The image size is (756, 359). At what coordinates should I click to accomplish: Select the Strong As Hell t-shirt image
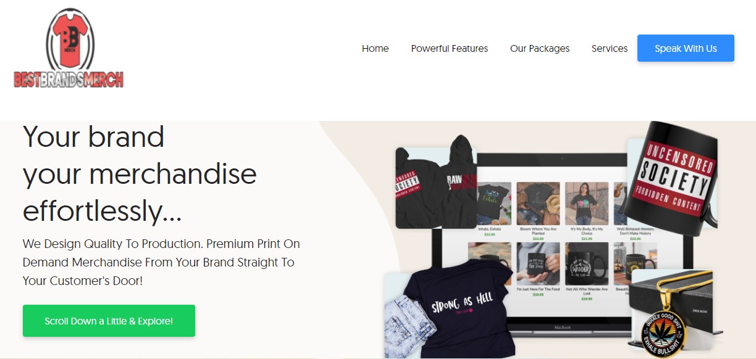[450, 308]
